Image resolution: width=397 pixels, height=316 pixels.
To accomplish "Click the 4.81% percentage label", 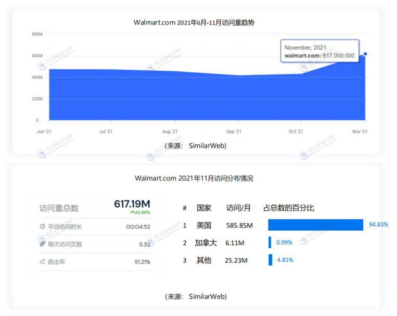I will click(x=285, y=260).
